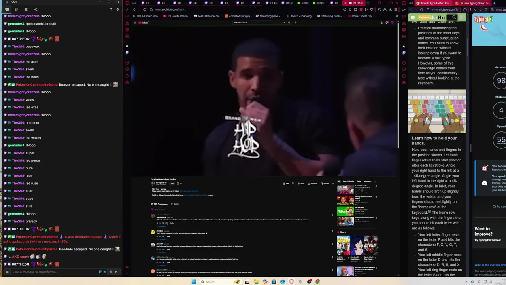Expand the 126 replies thread

(162, 266)
